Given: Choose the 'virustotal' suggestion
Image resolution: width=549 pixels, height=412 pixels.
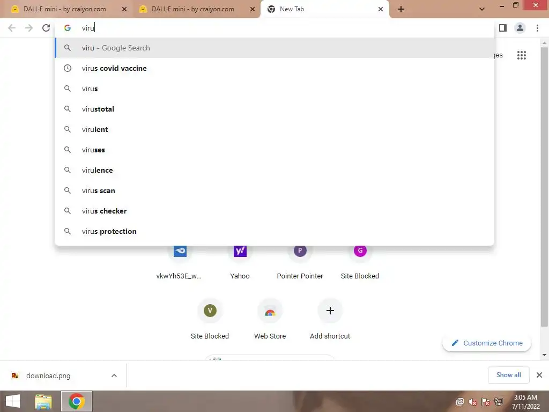Looking at the screenshot, I should point(274,109).
